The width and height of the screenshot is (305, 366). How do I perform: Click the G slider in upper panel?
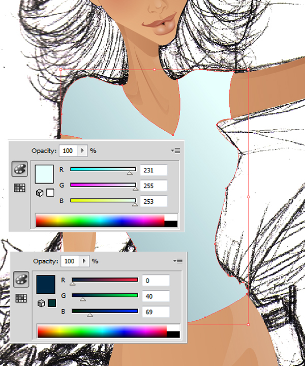tap(103, 185)
